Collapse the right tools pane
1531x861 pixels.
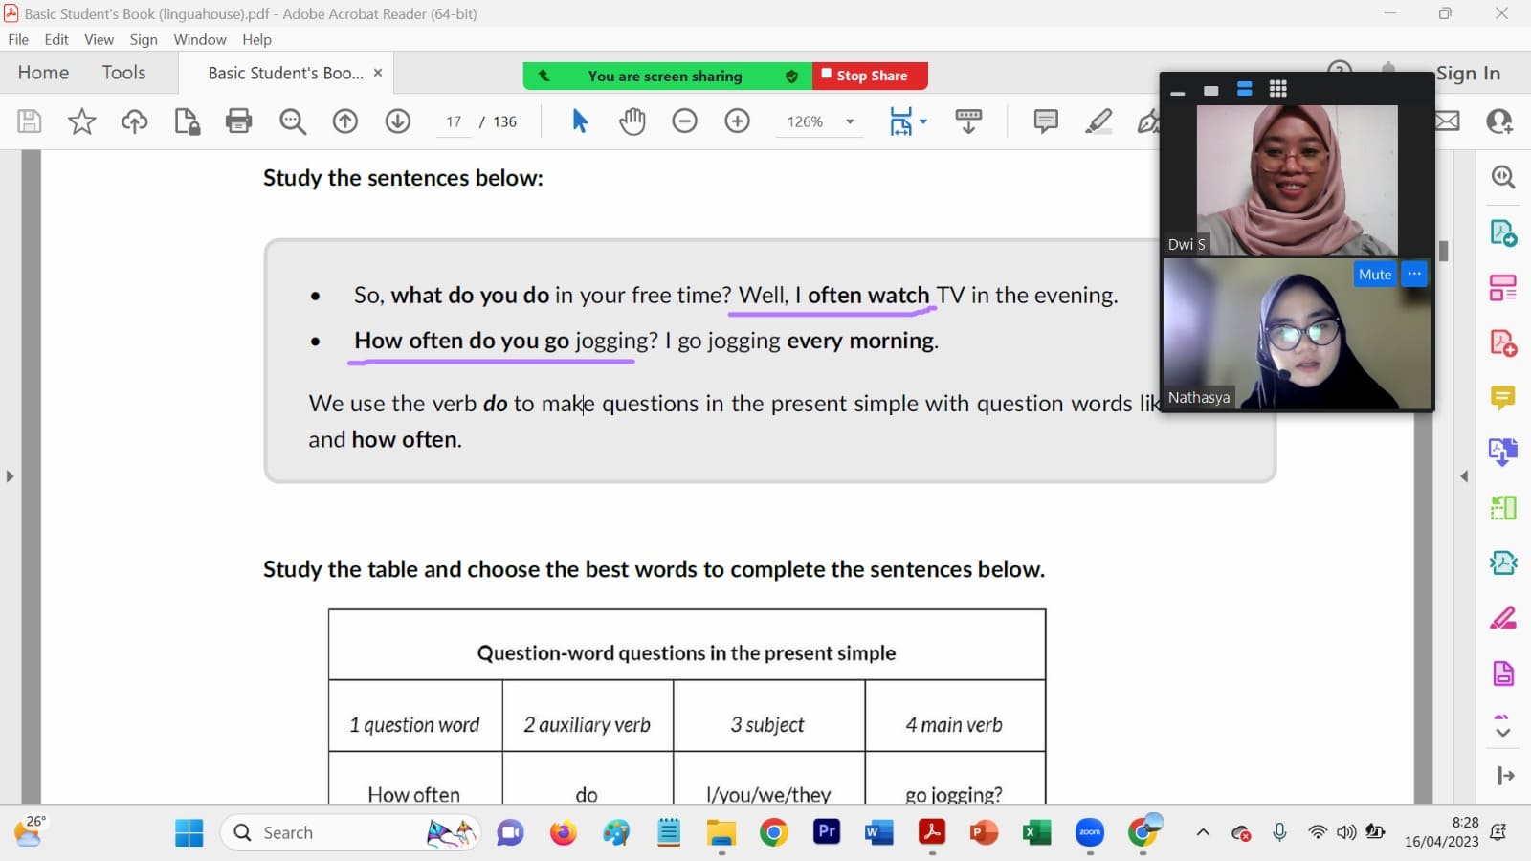(1463, 475)
